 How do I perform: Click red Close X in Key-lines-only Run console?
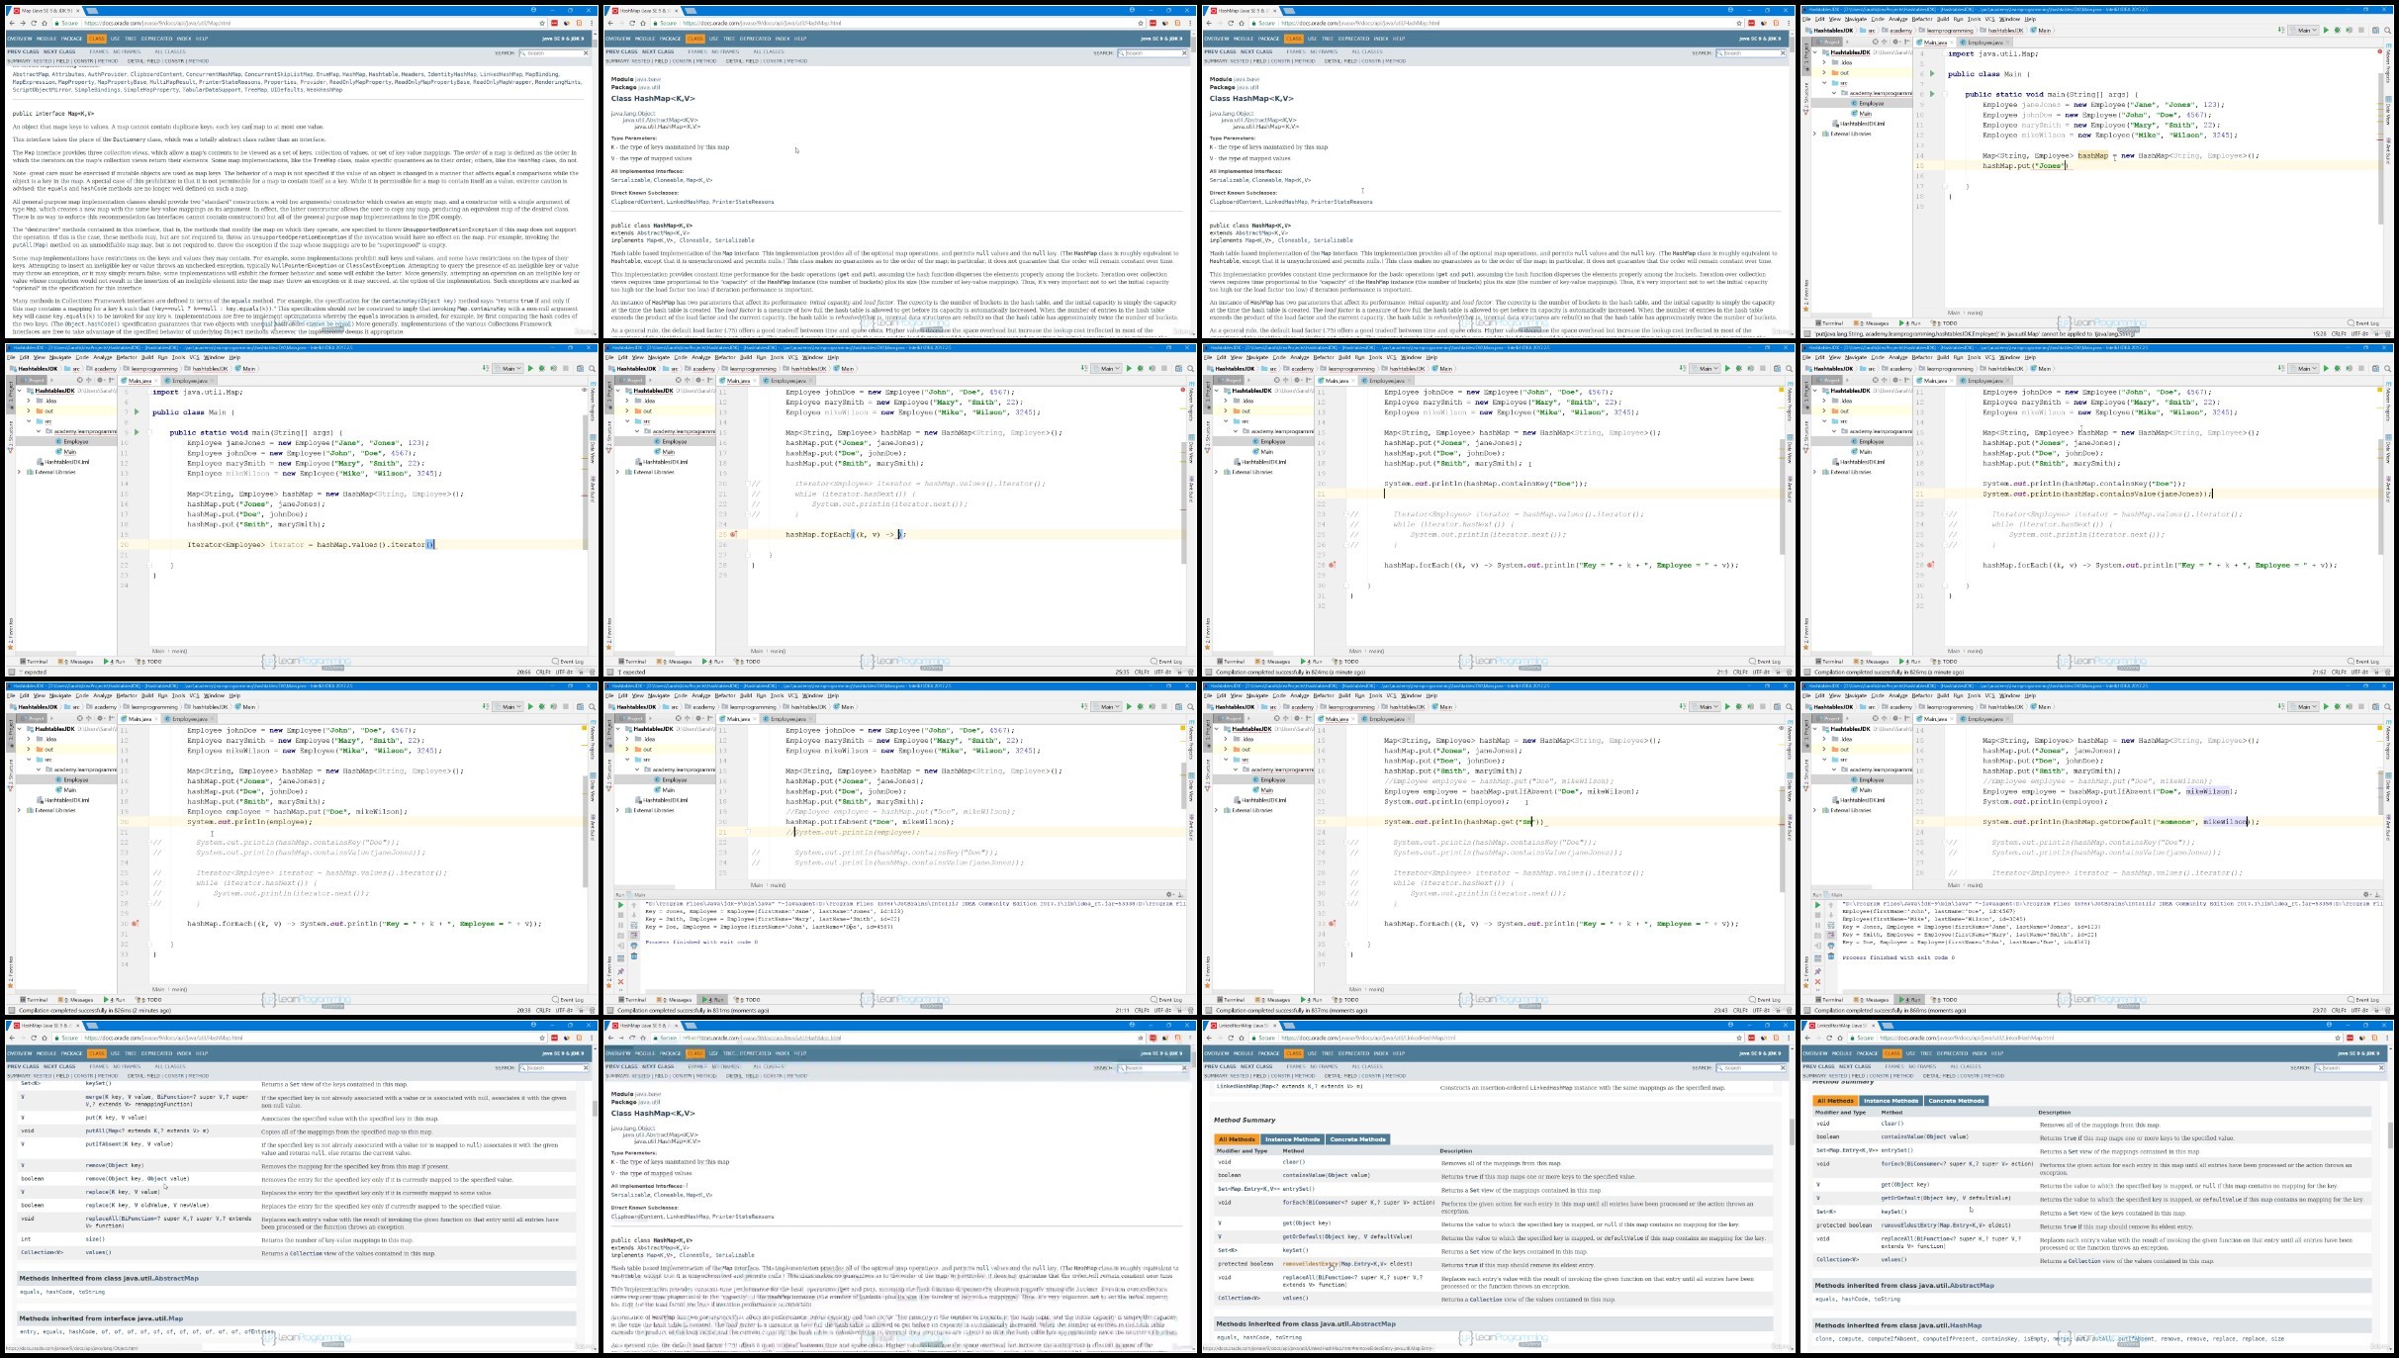[x=620, y=982]
